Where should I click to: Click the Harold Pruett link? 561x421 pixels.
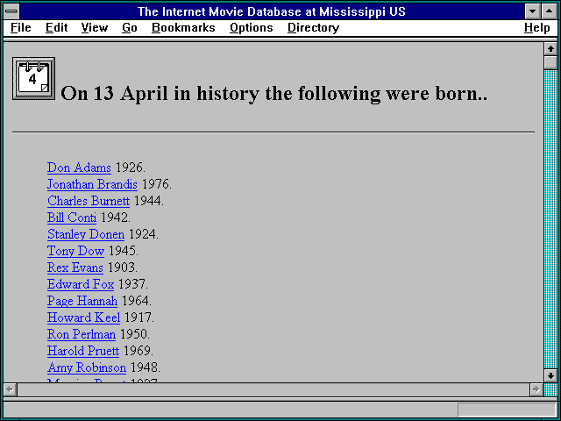83,351
